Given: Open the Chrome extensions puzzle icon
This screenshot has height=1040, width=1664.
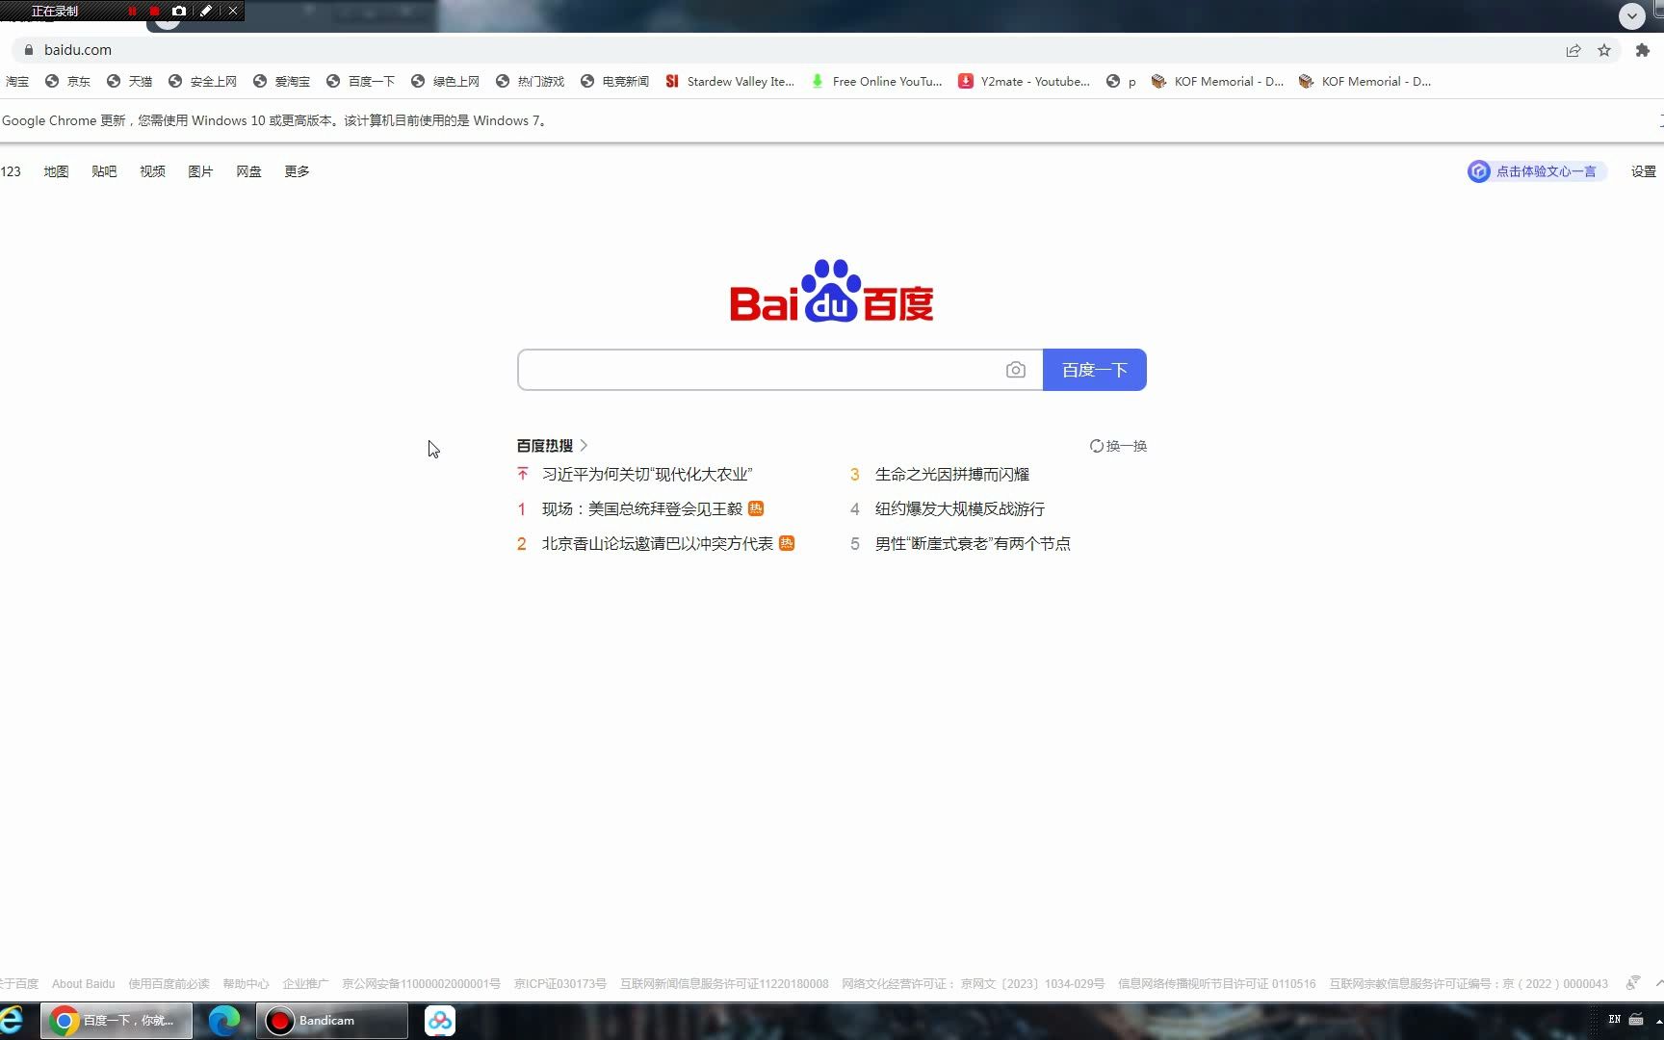Looking at the screenshot, I should click(x=1643, y=50).
